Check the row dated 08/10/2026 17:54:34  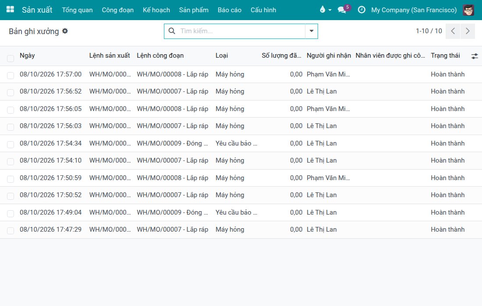pos(11,144)
